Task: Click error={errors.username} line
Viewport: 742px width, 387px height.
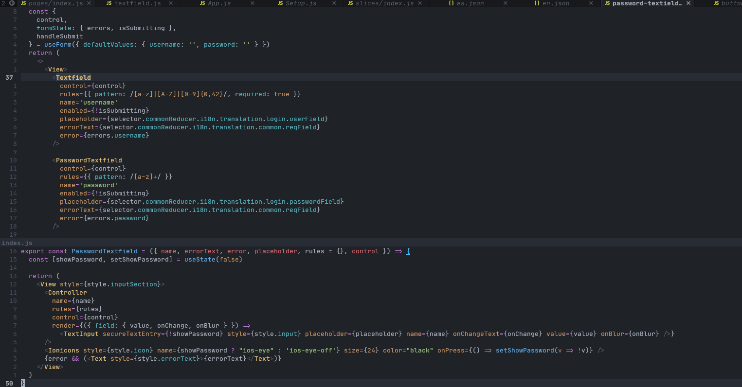Action: [x=105, y=135]
